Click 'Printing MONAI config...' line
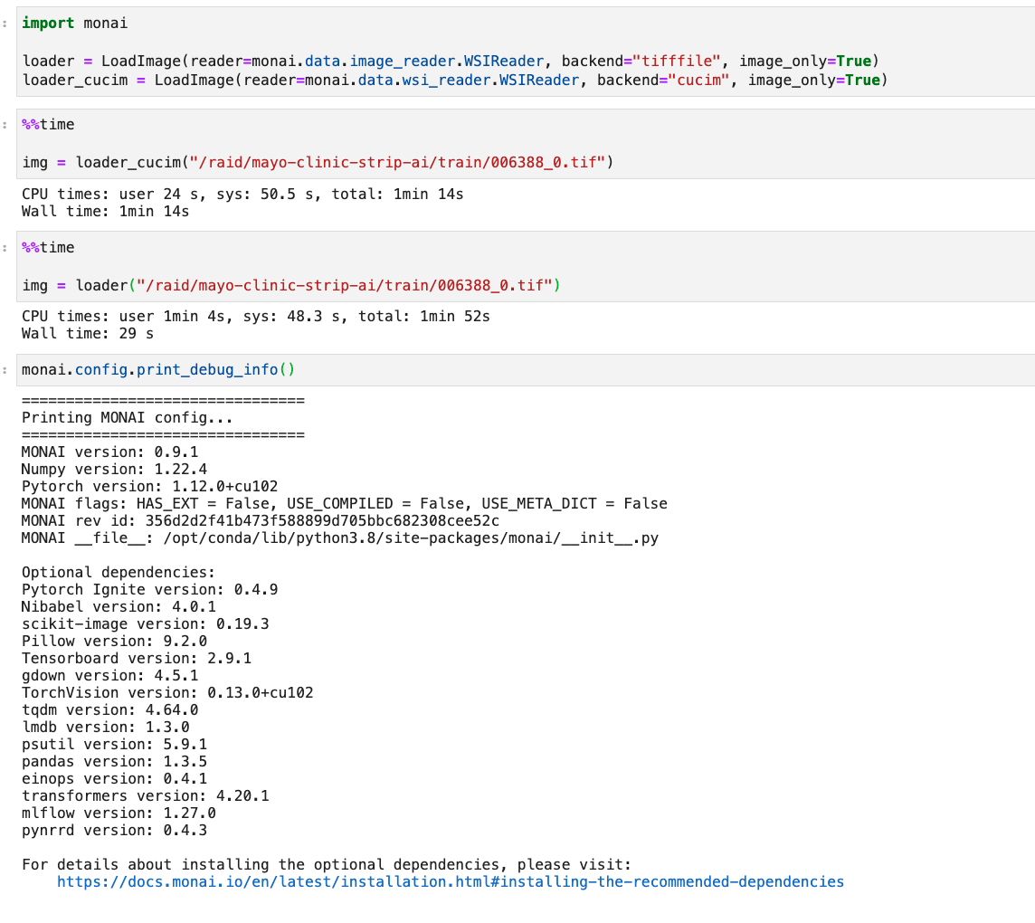Screen dimensions: 1035x923 [128, 418]
